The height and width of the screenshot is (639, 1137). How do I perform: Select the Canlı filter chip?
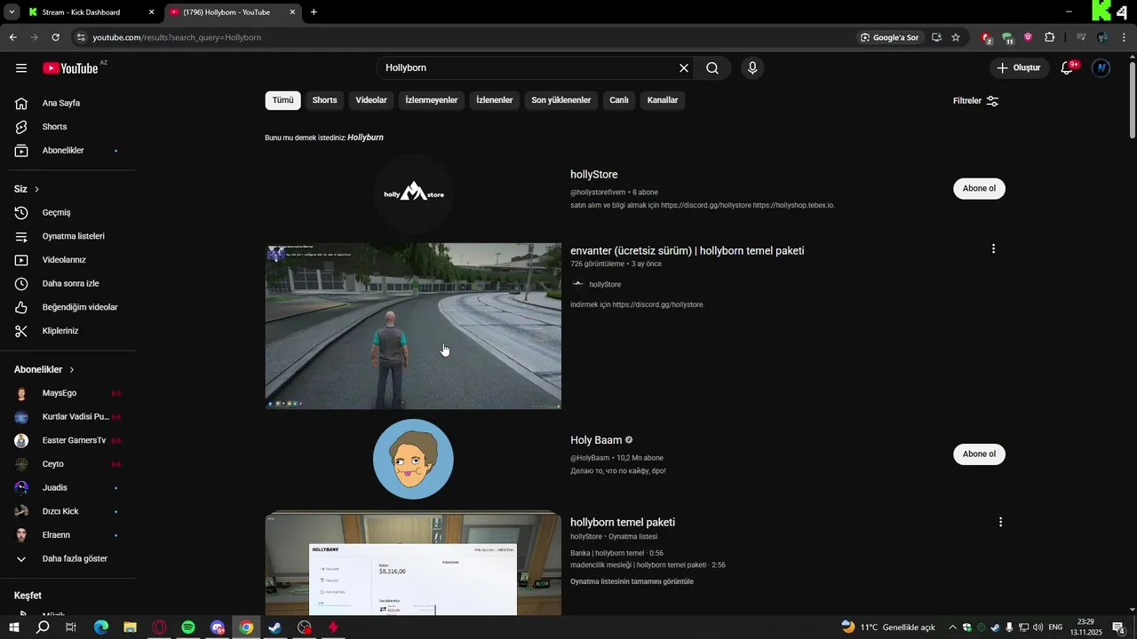pos(619,100)
